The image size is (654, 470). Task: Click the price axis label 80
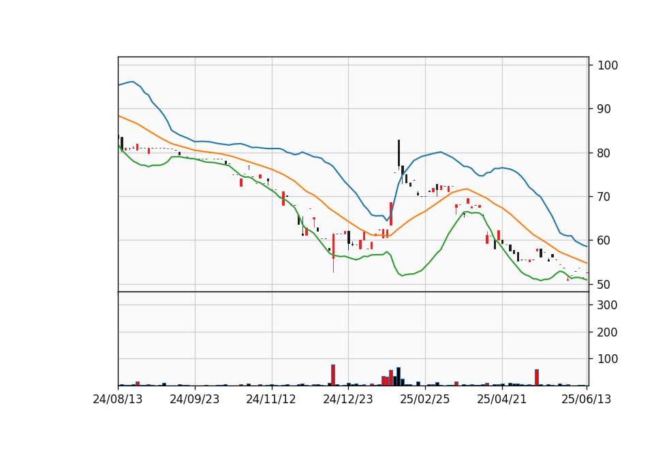click(x=604, y=153)
